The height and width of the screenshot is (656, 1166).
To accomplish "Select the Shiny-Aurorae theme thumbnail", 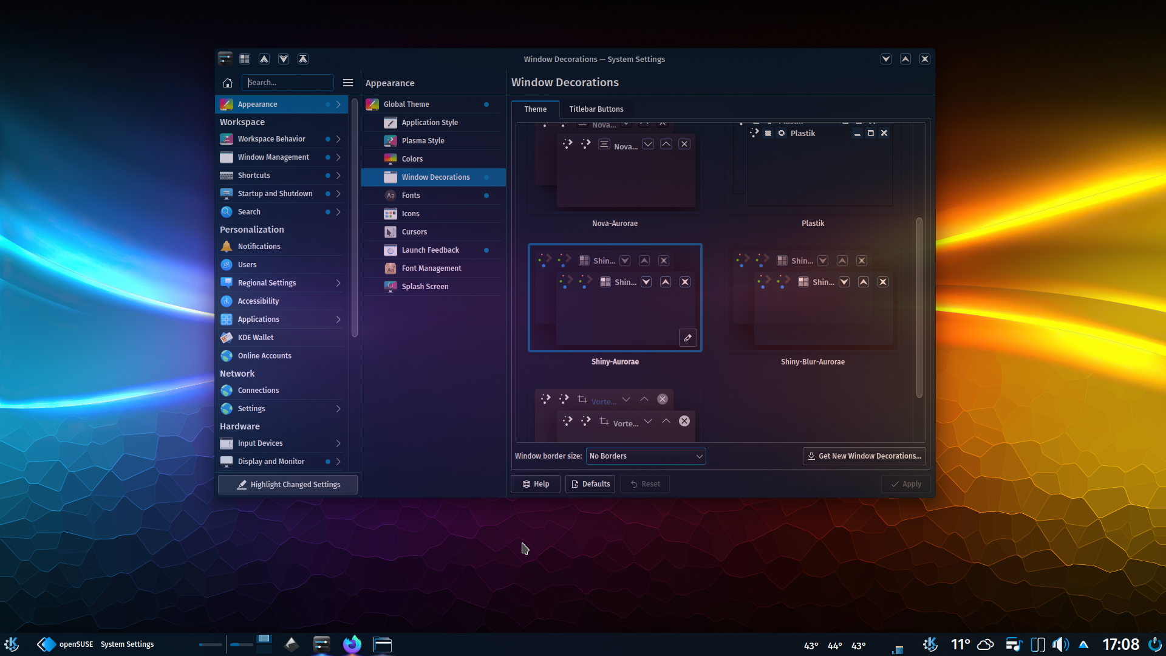I will (615, 298).
